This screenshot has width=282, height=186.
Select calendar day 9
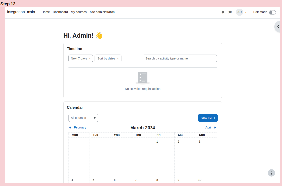178,180
